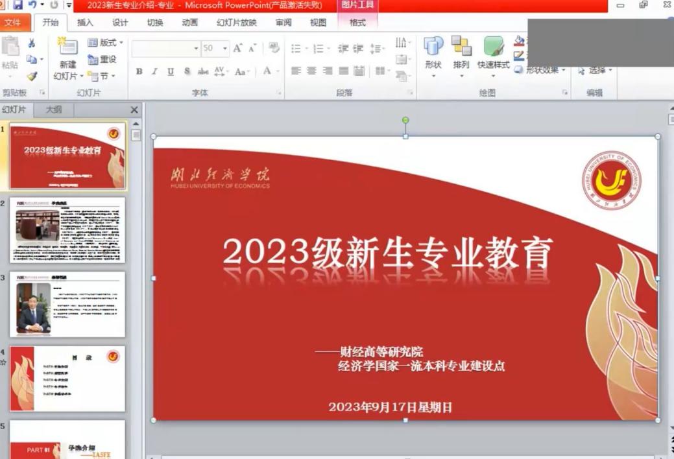Screen dimensions: 674x459
Task: Open the 形状效果 shape effects dropdown
Action: (540, 69)
